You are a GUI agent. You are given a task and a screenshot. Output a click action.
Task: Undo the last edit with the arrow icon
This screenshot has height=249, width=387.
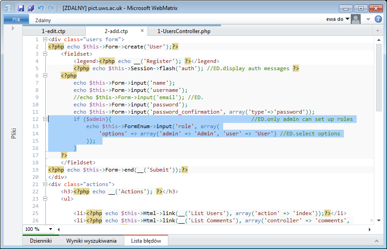click(x=41, y=8)
